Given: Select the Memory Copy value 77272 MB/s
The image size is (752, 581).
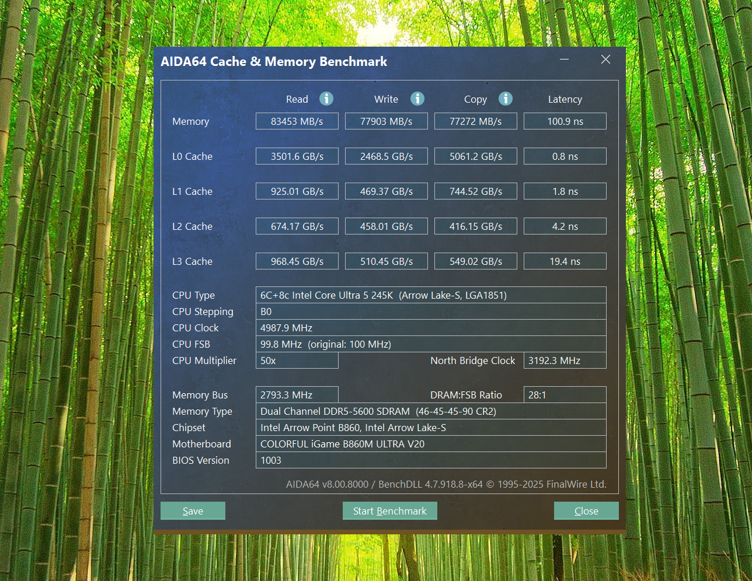Looking at the screenshot, I should (476, 121).
